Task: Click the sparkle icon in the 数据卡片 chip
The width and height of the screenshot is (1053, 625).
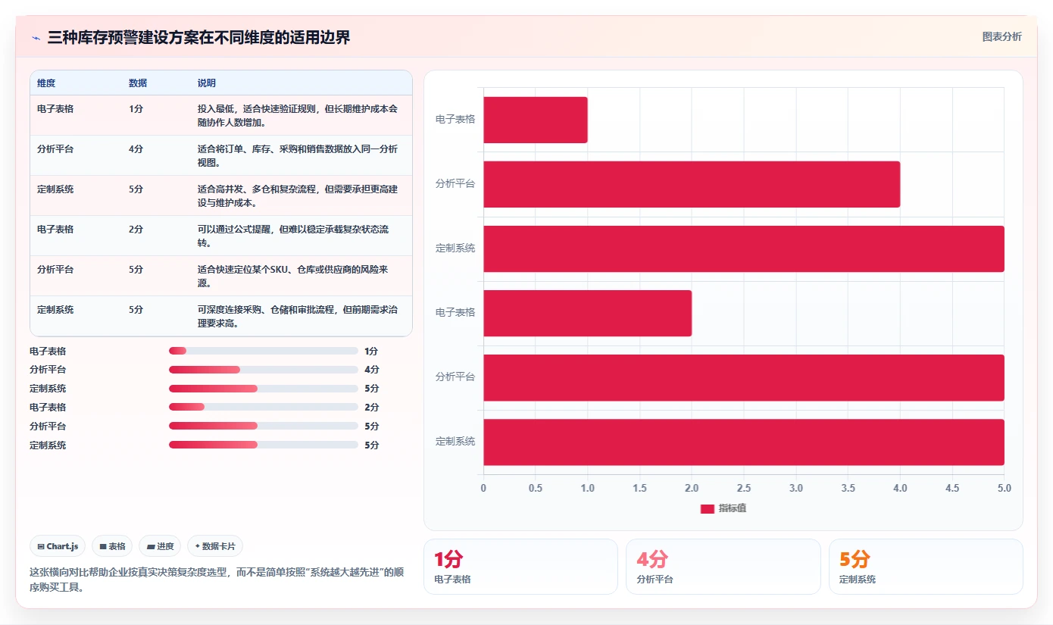Action: (x=197, y=546)
